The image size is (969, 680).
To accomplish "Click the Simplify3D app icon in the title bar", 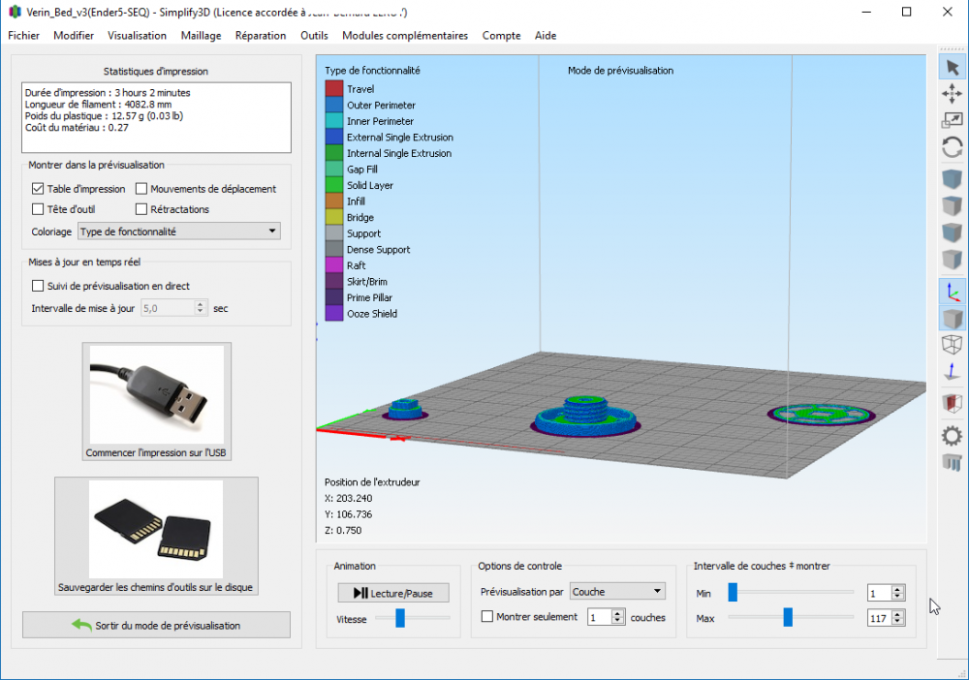I will tap(15, 12).
